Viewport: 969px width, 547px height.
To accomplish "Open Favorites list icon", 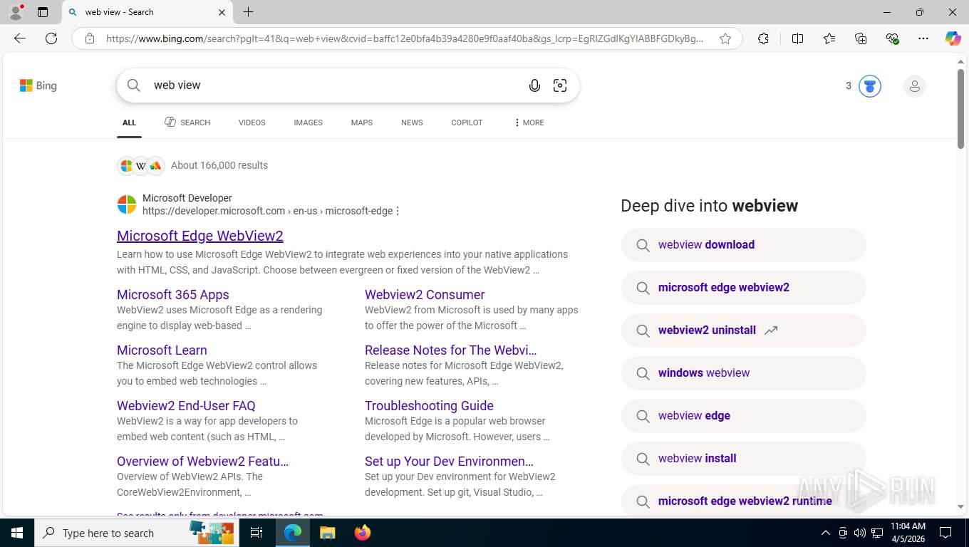I will click(829, 38).
